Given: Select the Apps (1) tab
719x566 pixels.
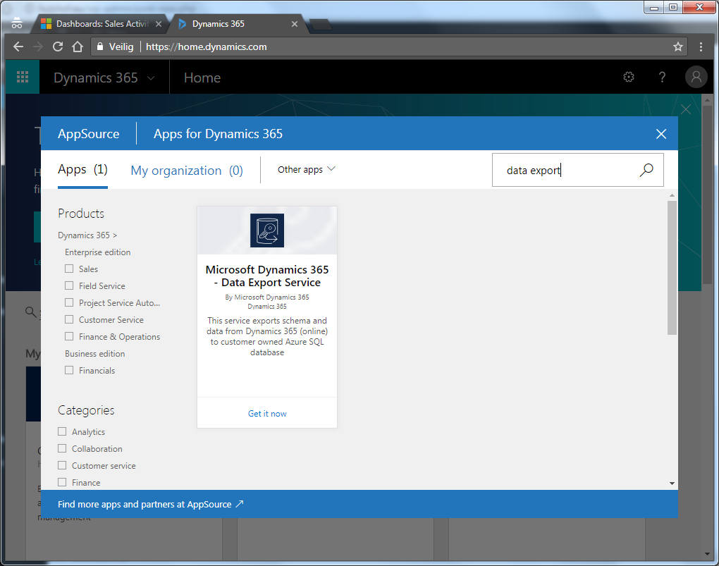Looking at the screenshot, I should (x=82, y=170).
